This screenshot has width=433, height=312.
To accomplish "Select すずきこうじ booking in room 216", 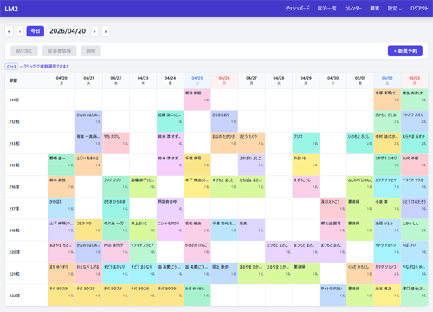I will click(x=306, y=186).
